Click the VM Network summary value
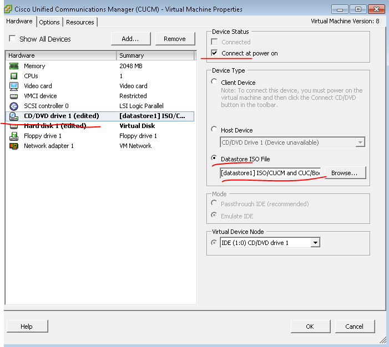The height and width of the screenshot is (347, 389). [135, 146]
